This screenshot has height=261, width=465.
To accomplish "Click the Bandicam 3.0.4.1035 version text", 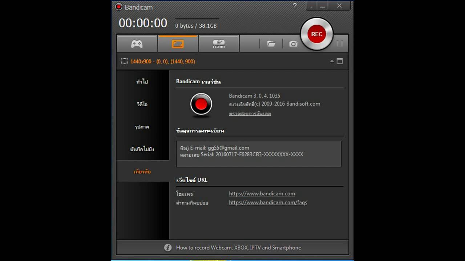I will coord(255,96).
